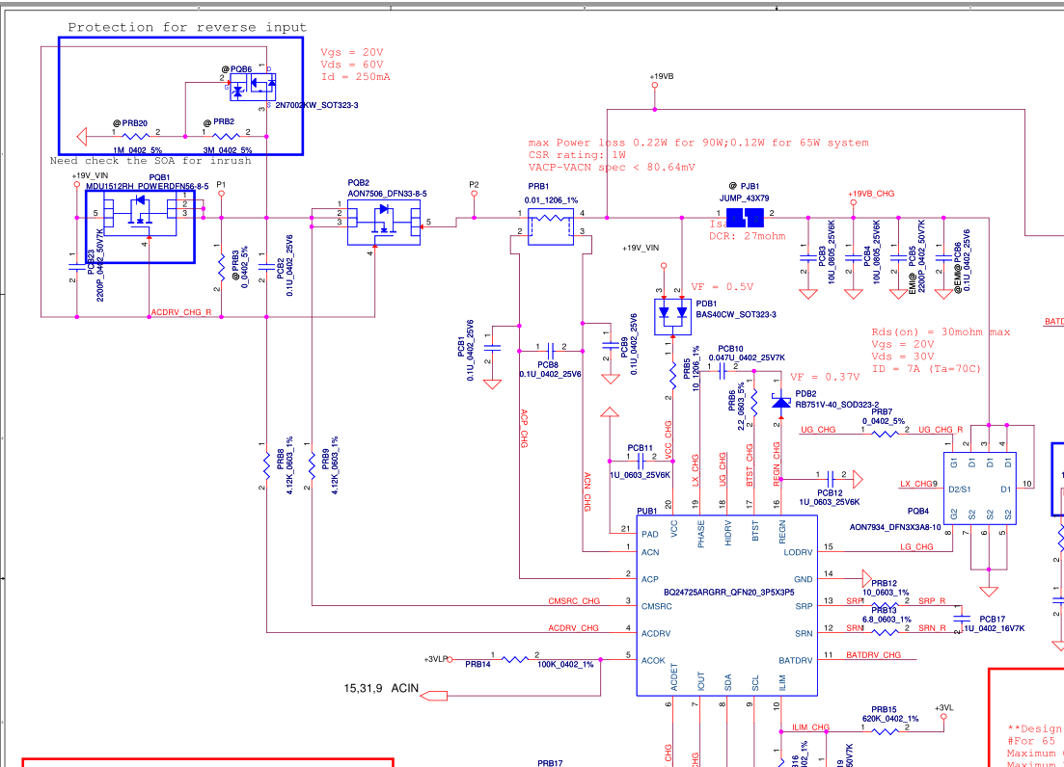Select the BQ24725ARGRR charger IC body
This screenshot has height=767, width=1064.
coord(726,606)
